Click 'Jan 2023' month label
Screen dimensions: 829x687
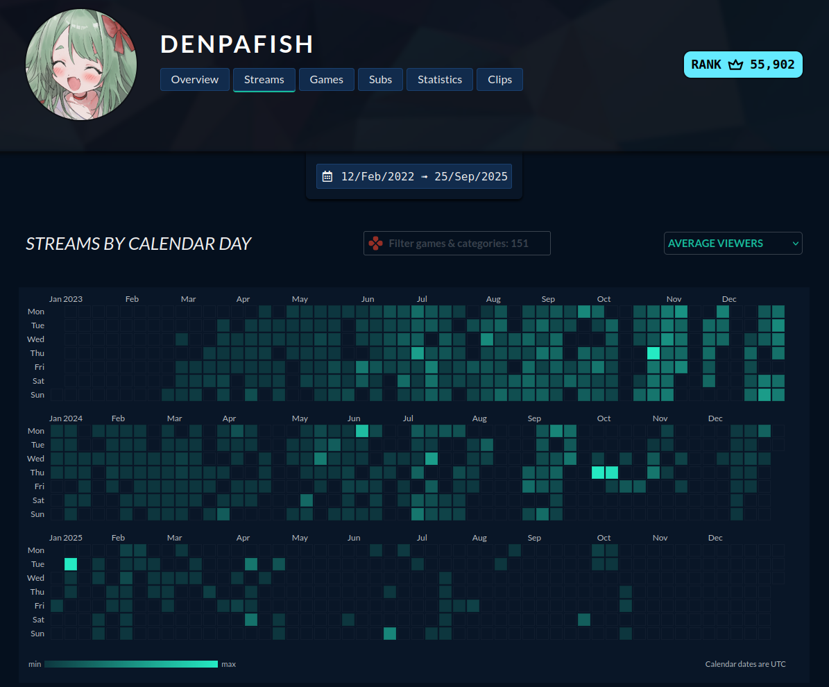click(x=66, y=299)
